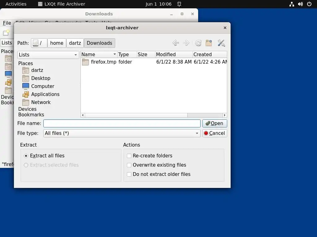Image resolution: width=317 pixels, height=237 pixels.
Task: Select Bookmarks heading in sidebar
Action: 31,115
